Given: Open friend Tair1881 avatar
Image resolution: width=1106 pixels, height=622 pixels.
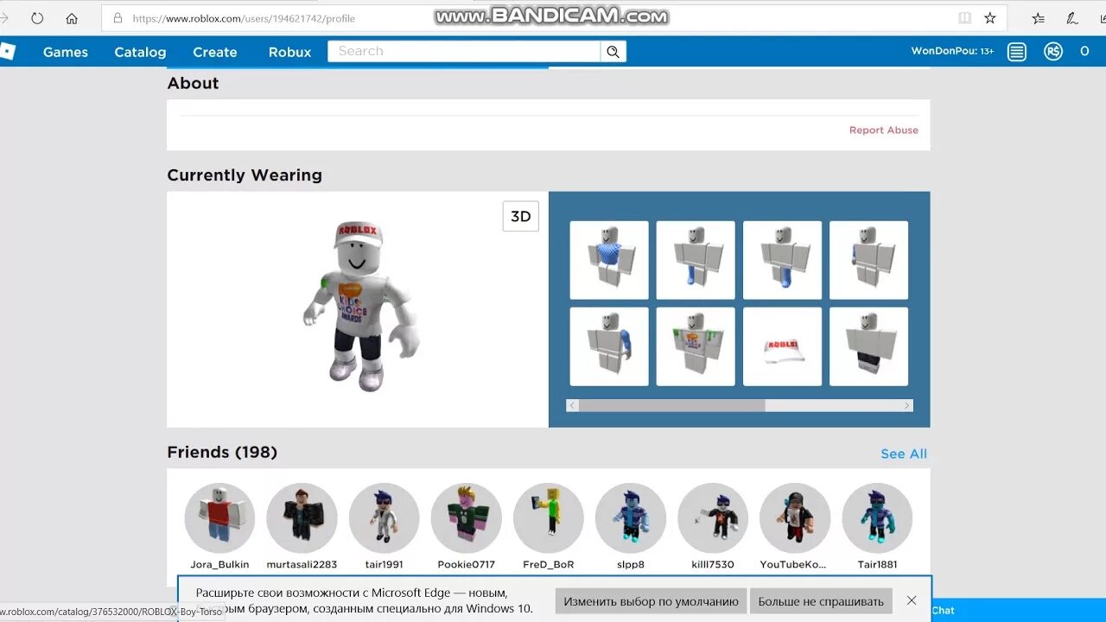Looking at the screenshot, I should tap(877, 518).
